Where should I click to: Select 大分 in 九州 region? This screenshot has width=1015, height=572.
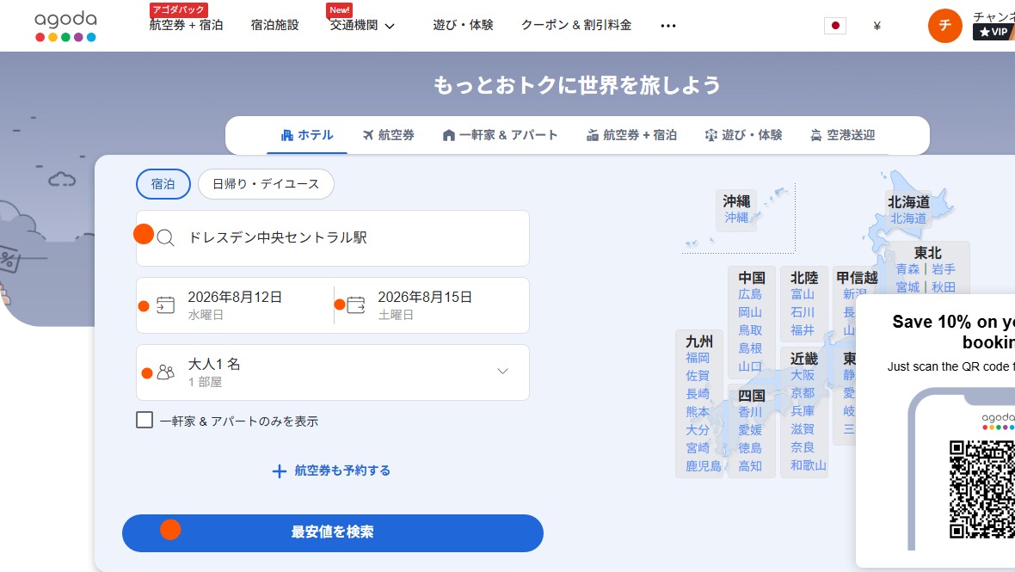pyautogui.click(x=698, y=430)
